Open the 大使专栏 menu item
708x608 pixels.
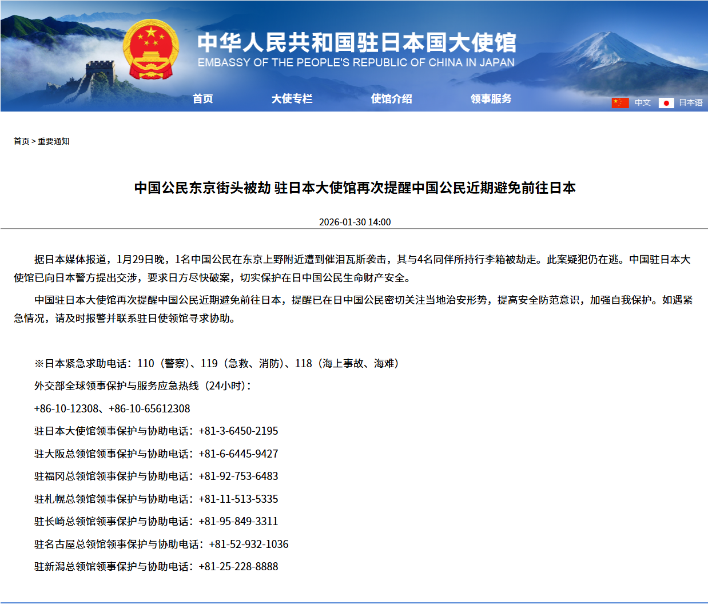click(292, 99)
